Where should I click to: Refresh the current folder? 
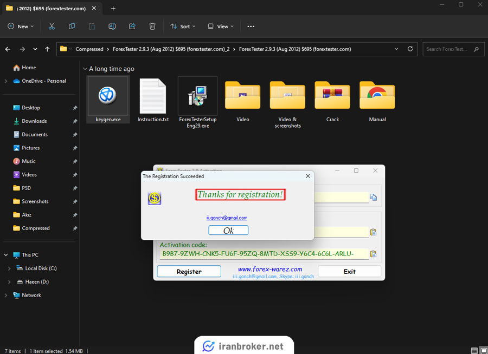410,49
